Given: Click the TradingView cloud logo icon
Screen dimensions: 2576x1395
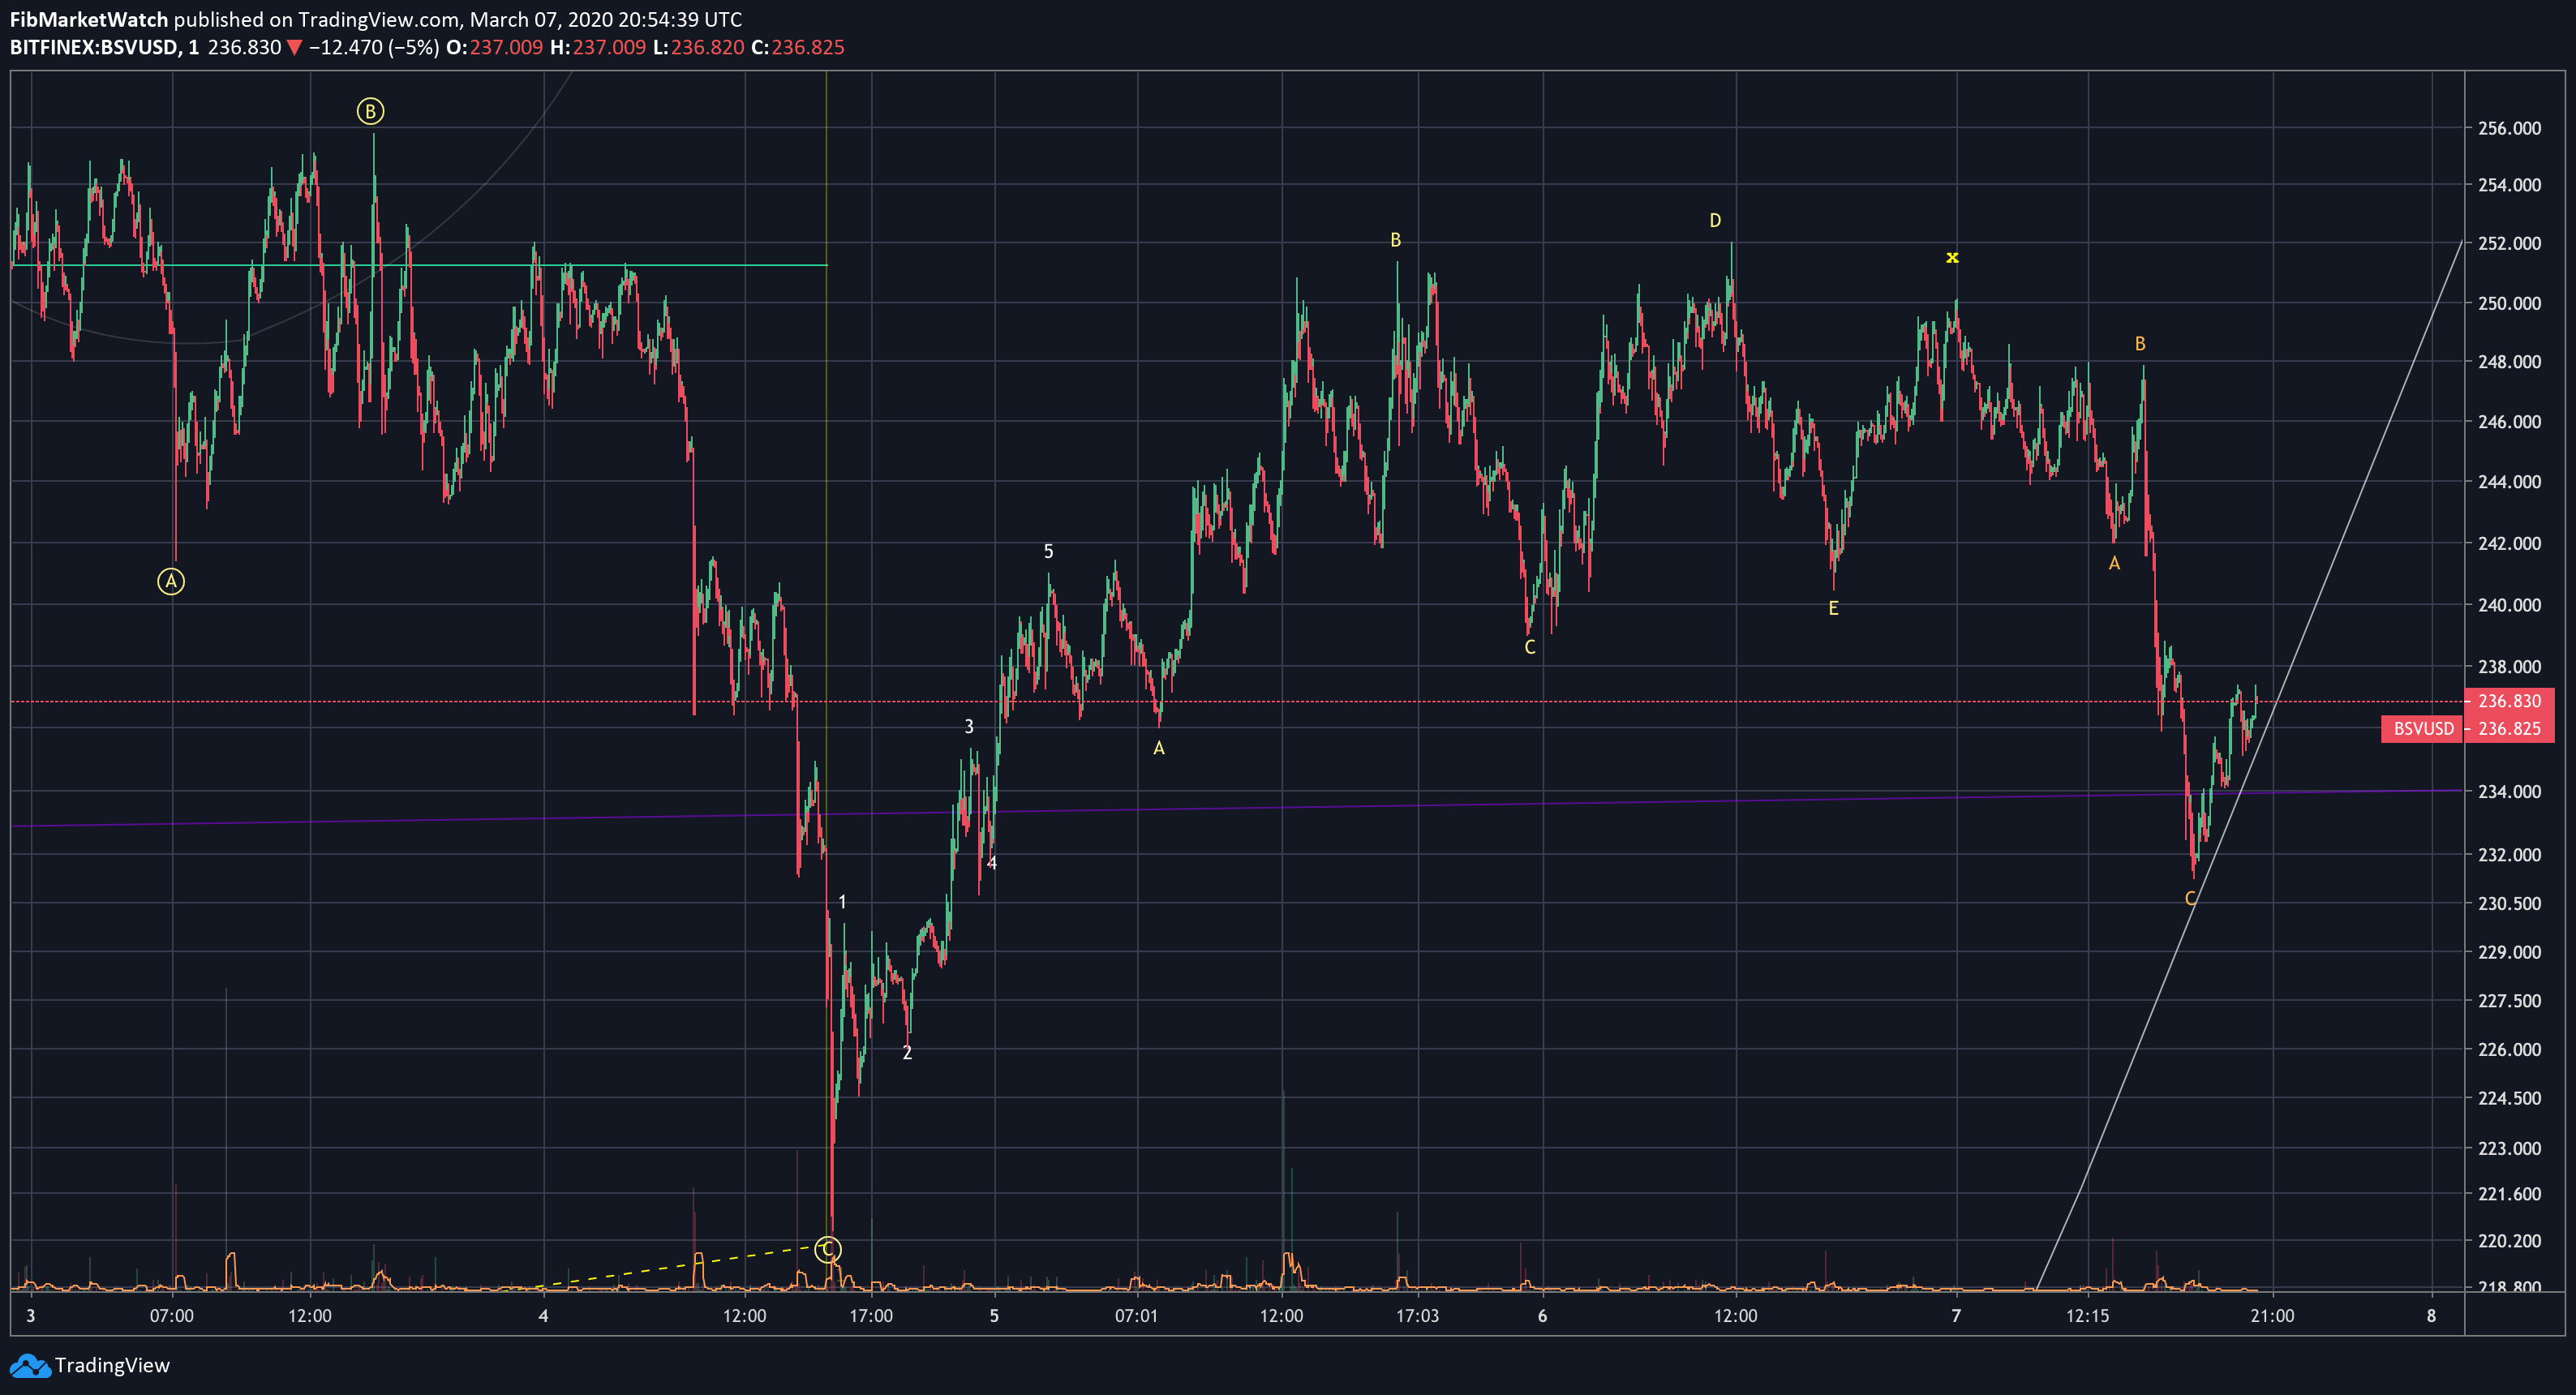Looking at the screenshot, I should (x=29, y=1365).
